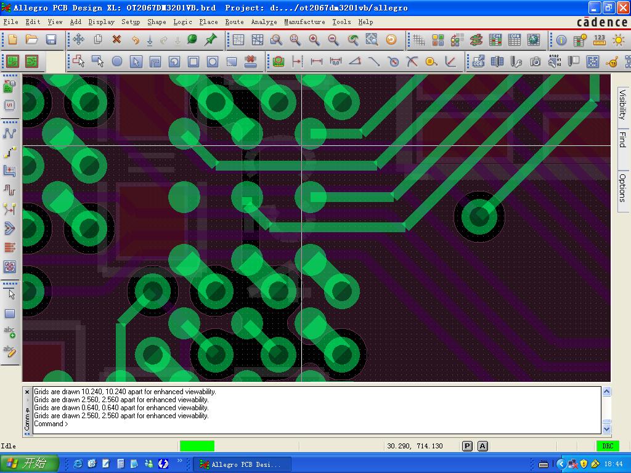Open the Color palette squares icon
Screen dimensions: 631x473
[438, 39]
